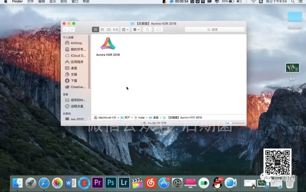This screenshot has width=306, height=192.
Task: Select 我的所有 files in the sidebar
Action: click(x=76, y=49)
